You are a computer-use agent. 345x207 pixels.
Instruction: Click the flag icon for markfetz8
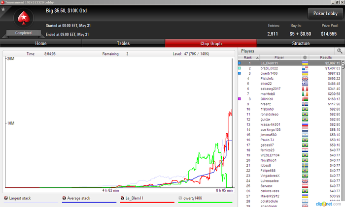[305, 94]
